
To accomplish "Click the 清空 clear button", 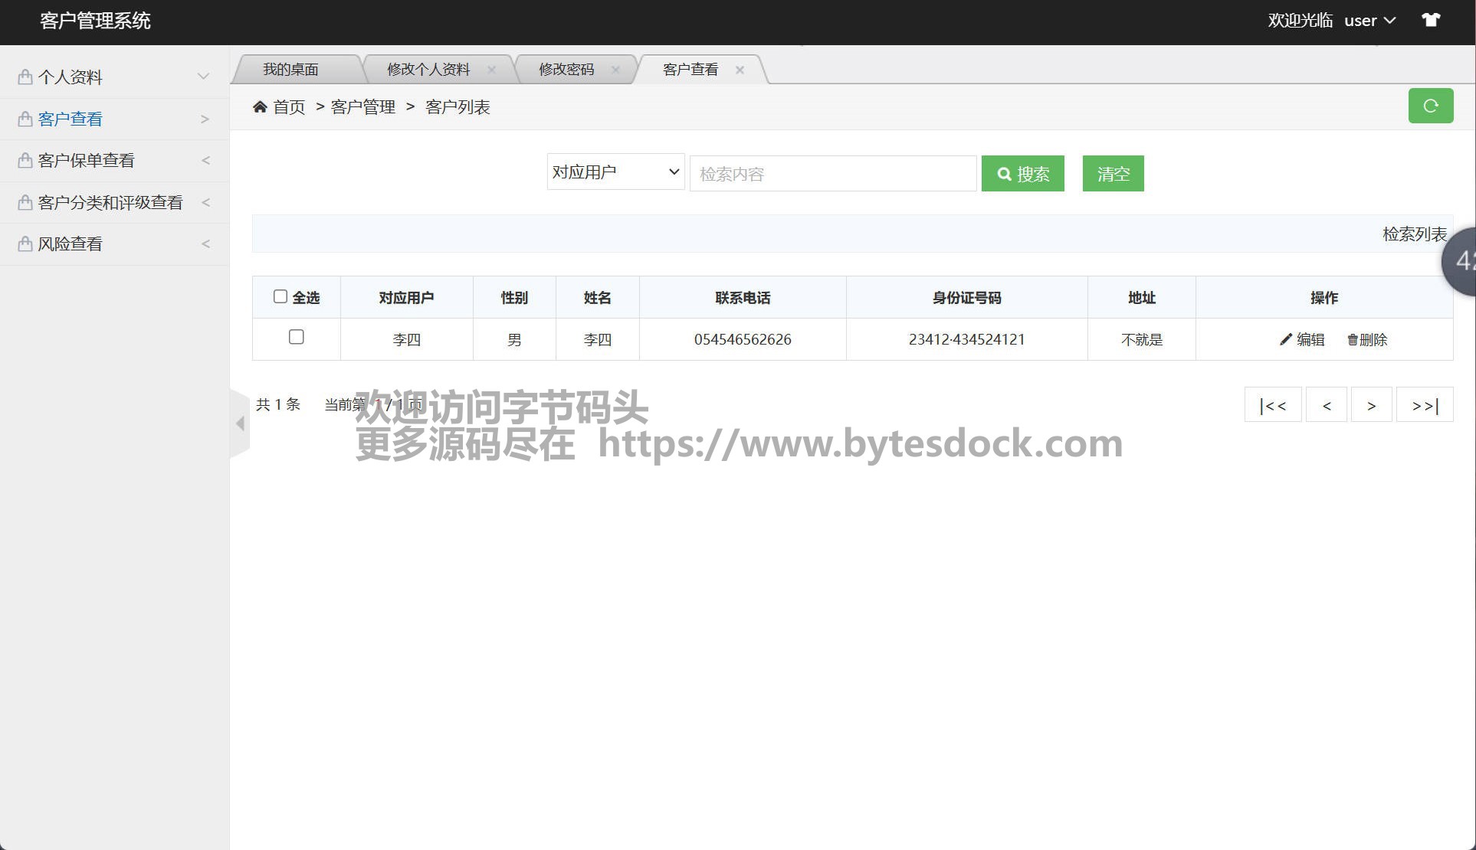I will pyautogui.click(x=1113, y=174).
